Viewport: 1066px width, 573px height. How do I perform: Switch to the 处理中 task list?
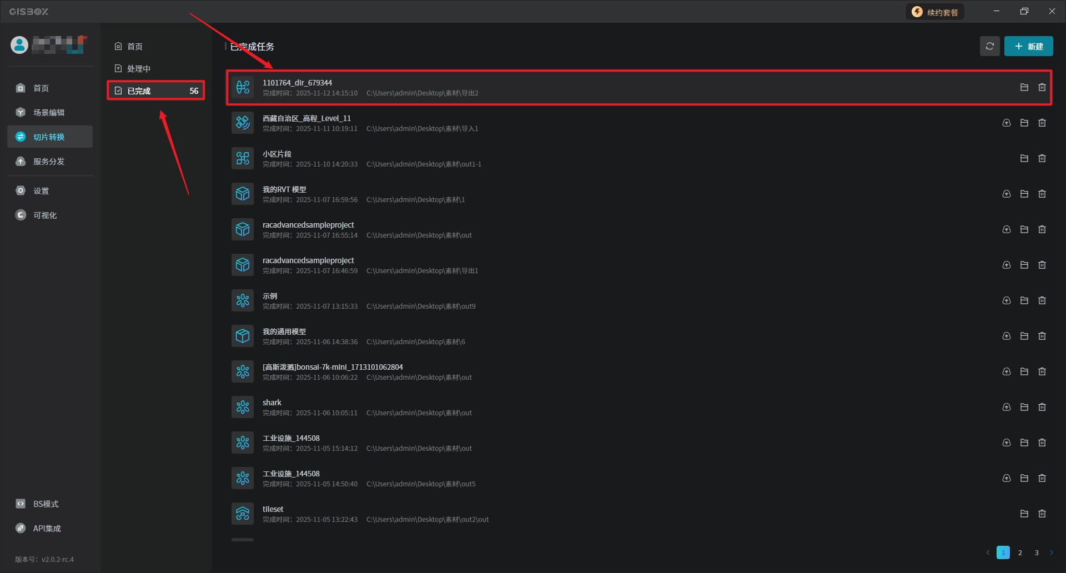point(138,69)
